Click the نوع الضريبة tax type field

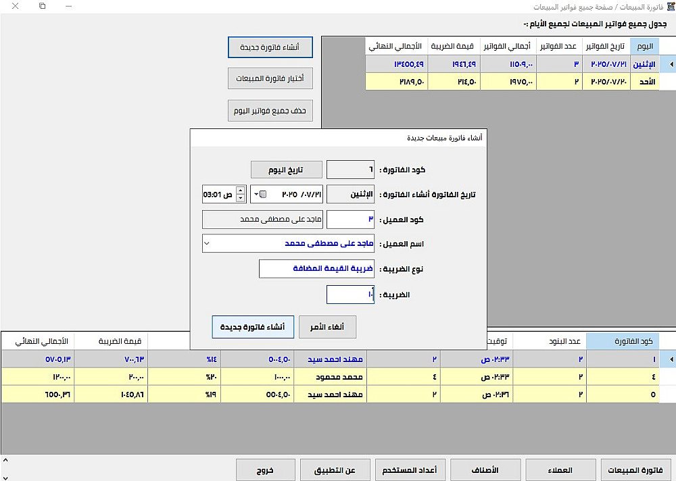317,268
